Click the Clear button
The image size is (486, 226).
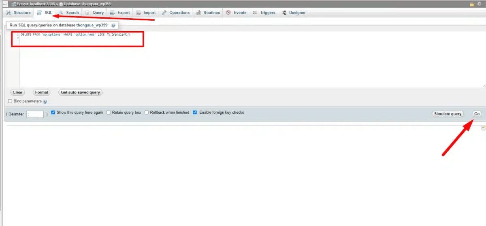pos(17,92)
